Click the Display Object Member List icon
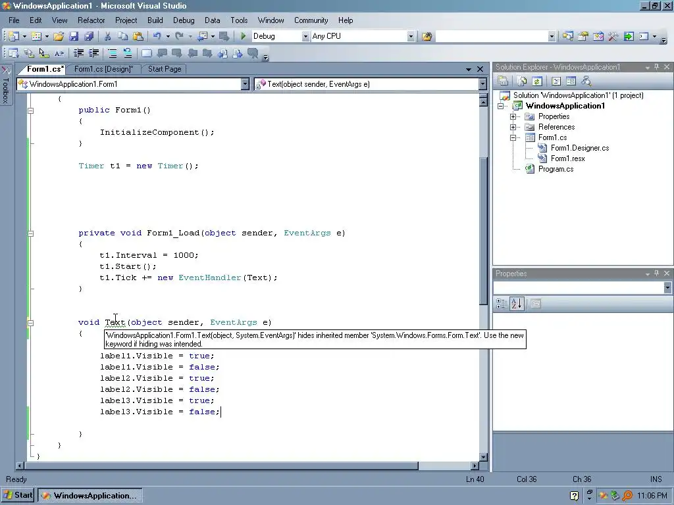Image resolution: width=674 pixels, height=505 pixels. pos(14,53)
